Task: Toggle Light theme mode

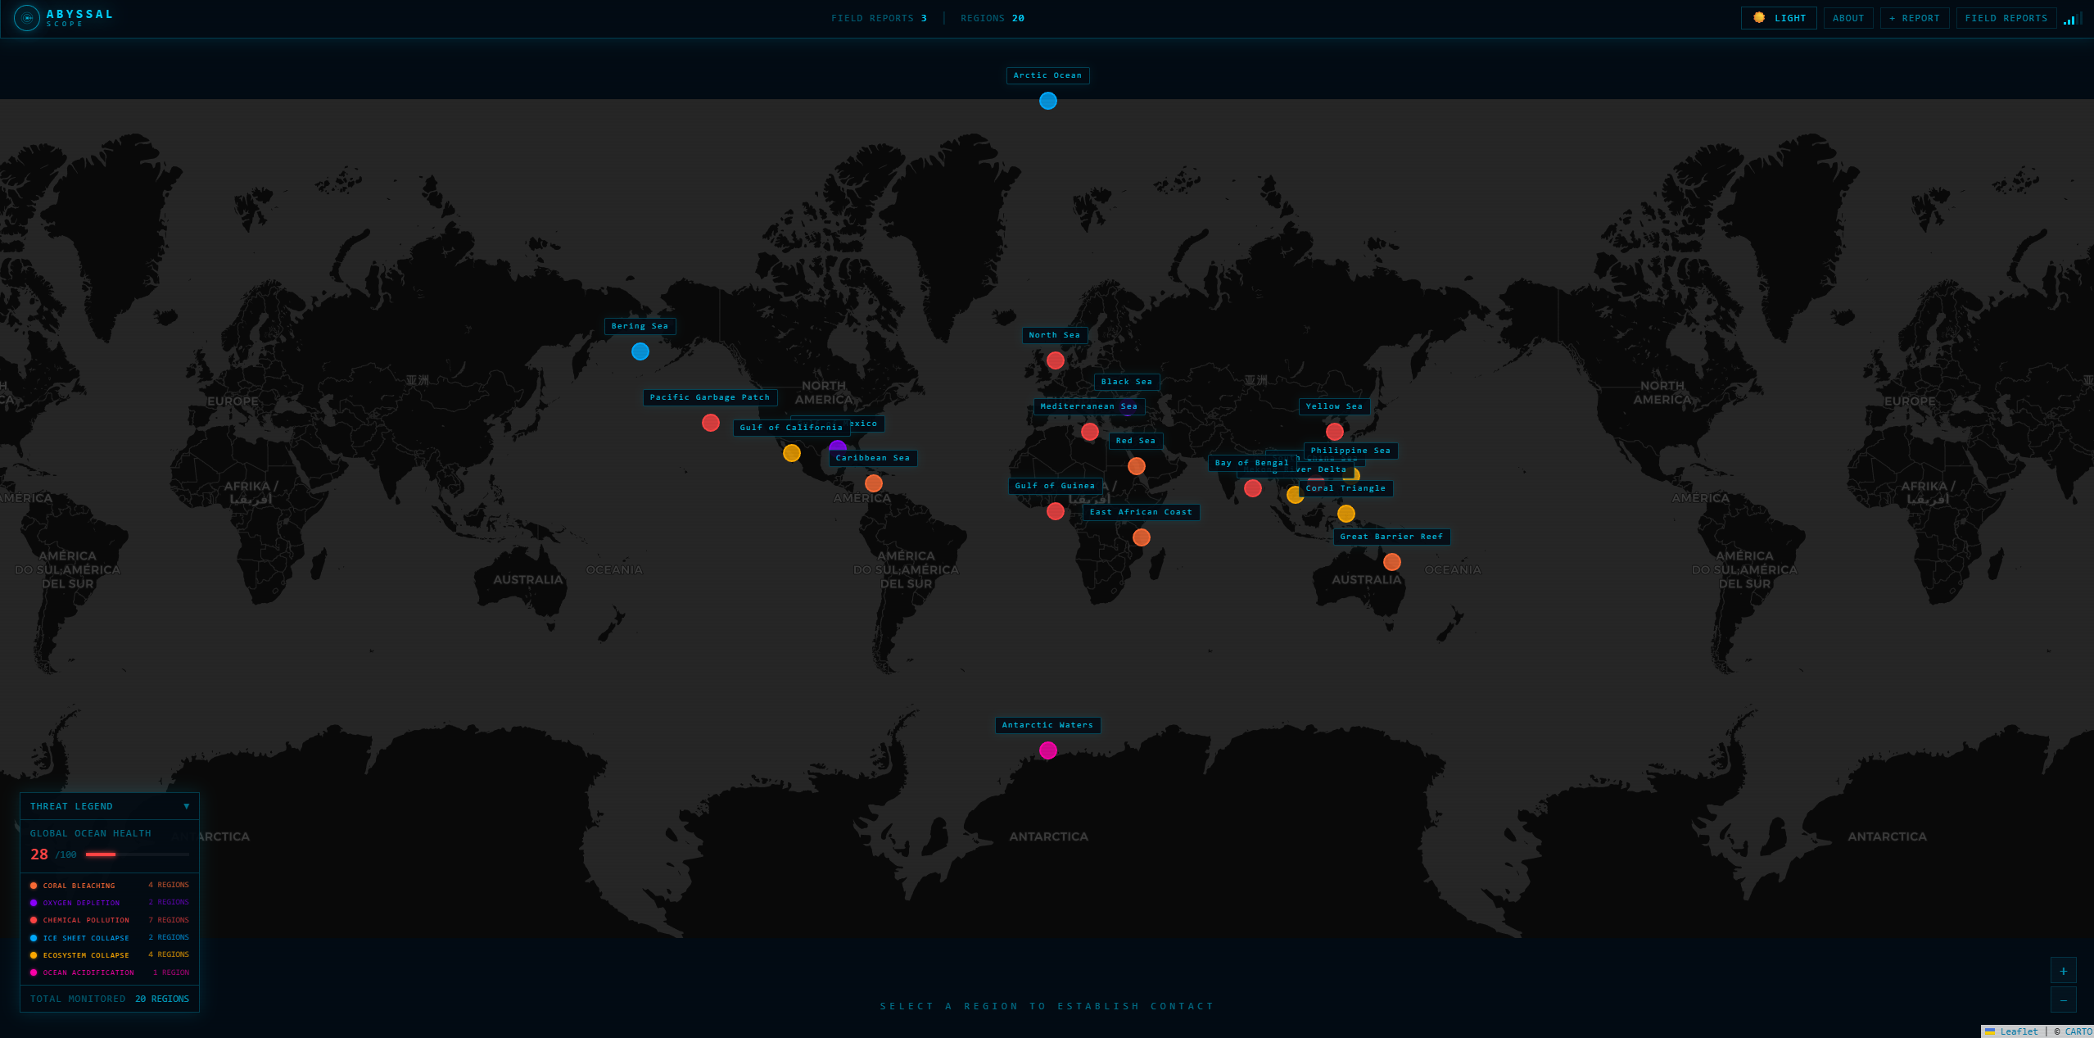Action: coord(1779,18)
